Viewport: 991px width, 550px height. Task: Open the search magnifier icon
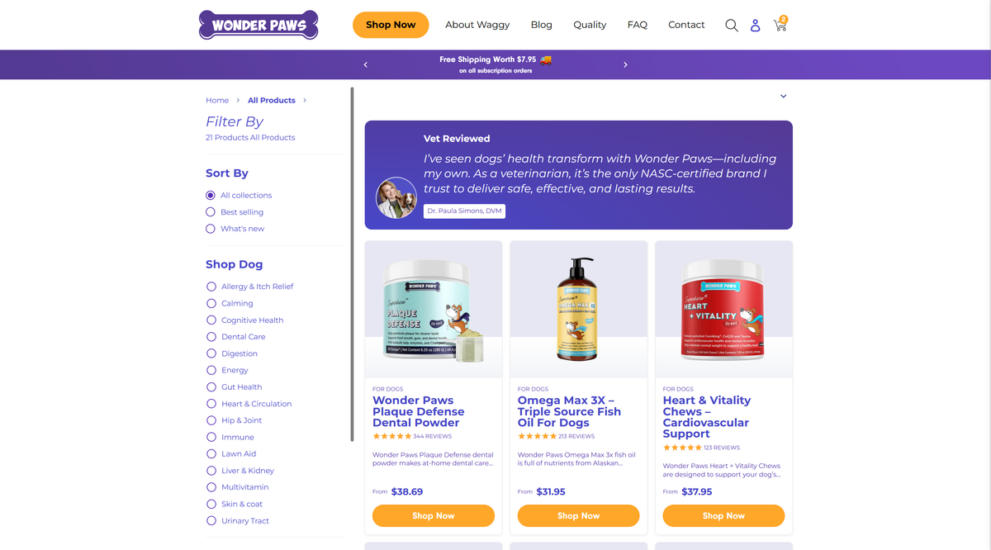click(x=731, y=25)
